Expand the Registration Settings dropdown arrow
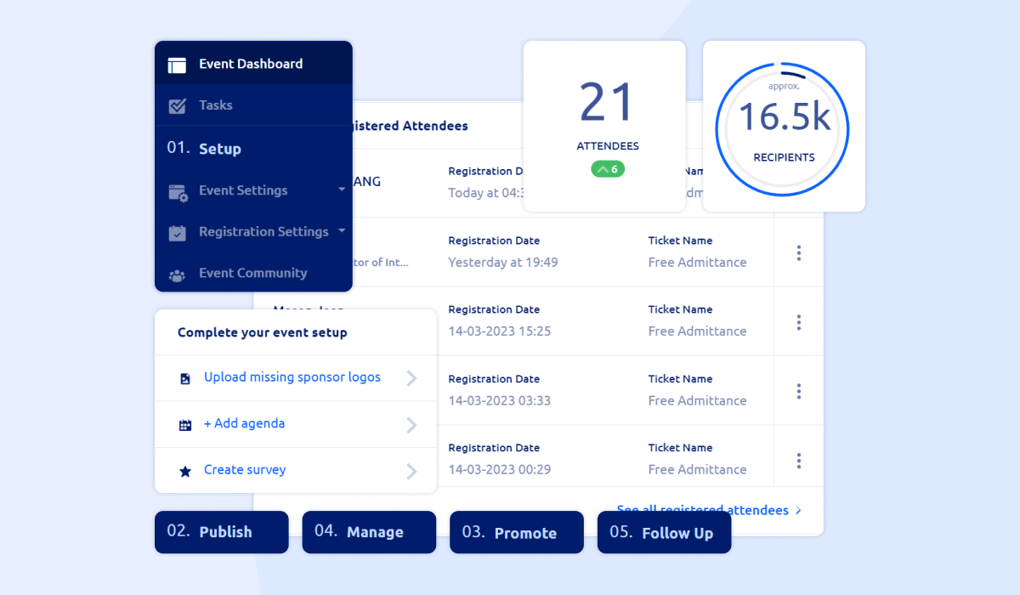This screenshot has height=595, width=1020. (342, 230)
